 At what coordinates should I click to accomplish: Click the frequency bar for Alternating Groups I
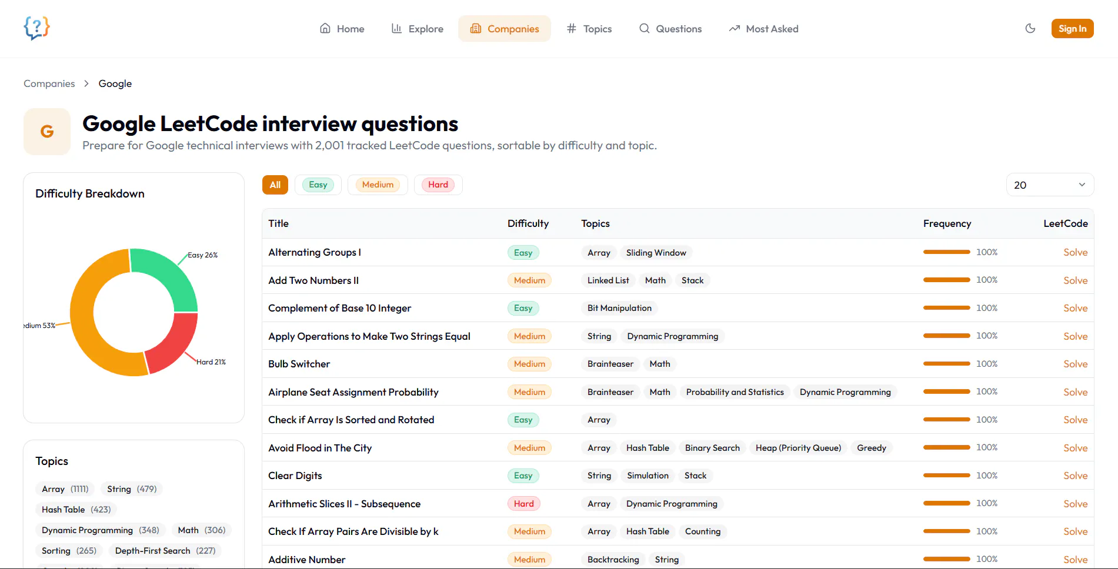946,252
